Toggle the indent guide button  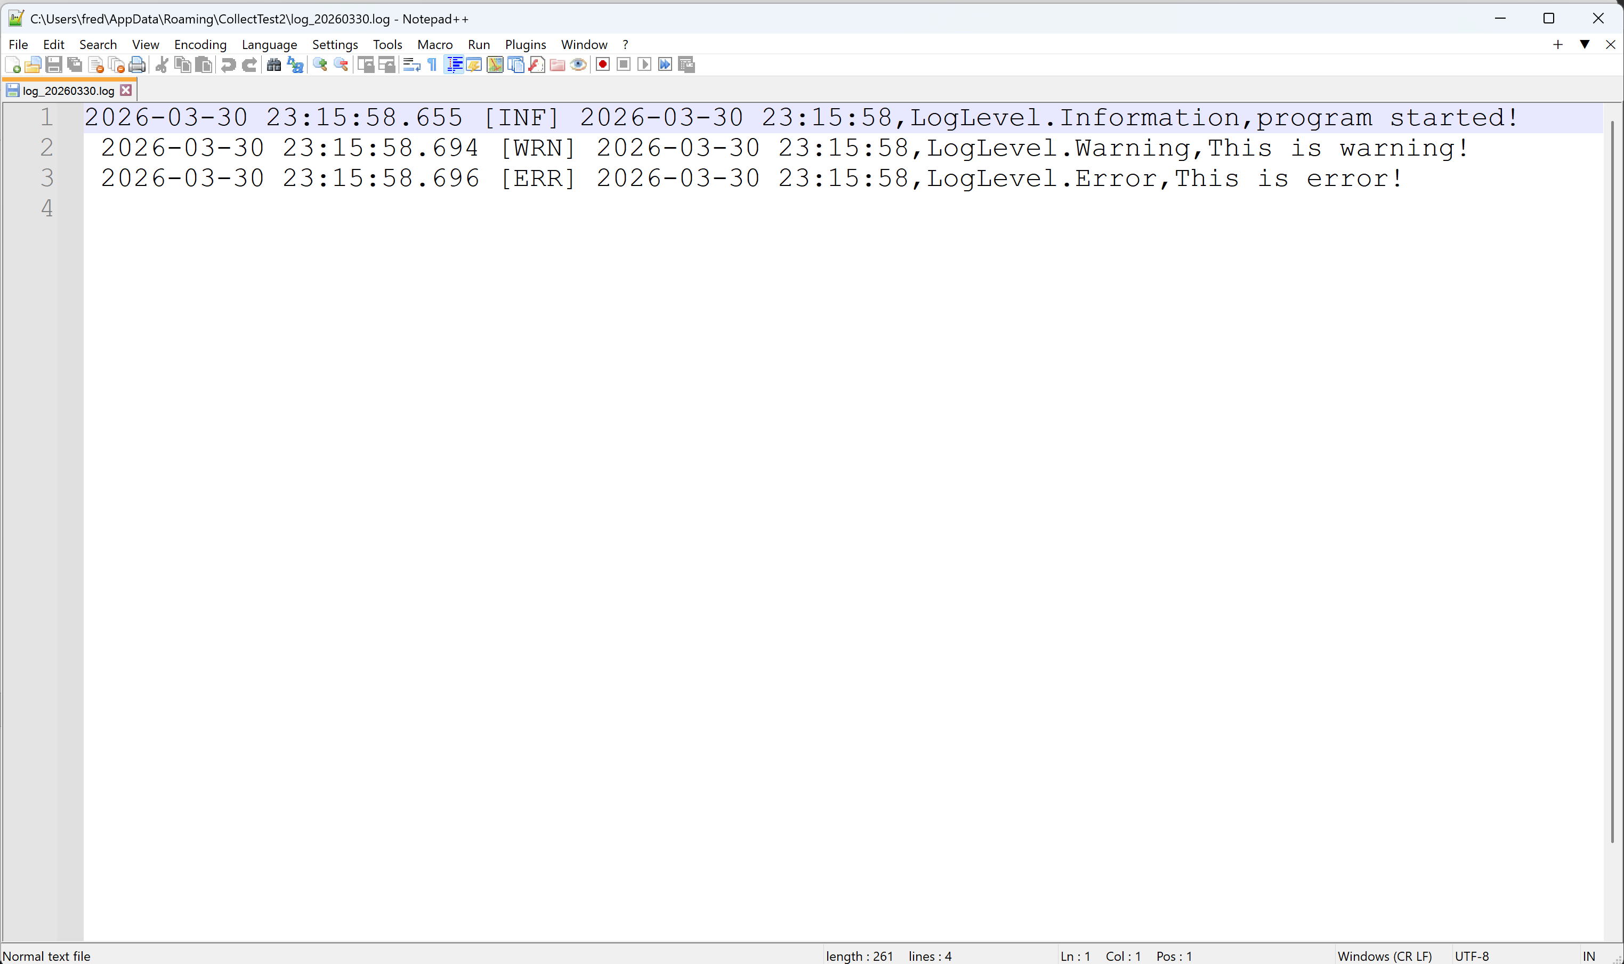click(454, 64)
